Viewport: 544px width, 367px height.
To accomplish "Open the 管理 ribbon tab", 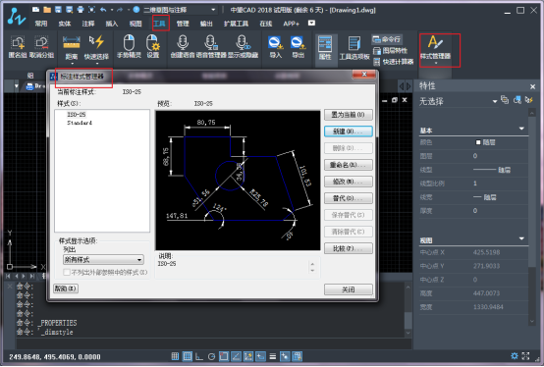I will click(x=183, y=24).
